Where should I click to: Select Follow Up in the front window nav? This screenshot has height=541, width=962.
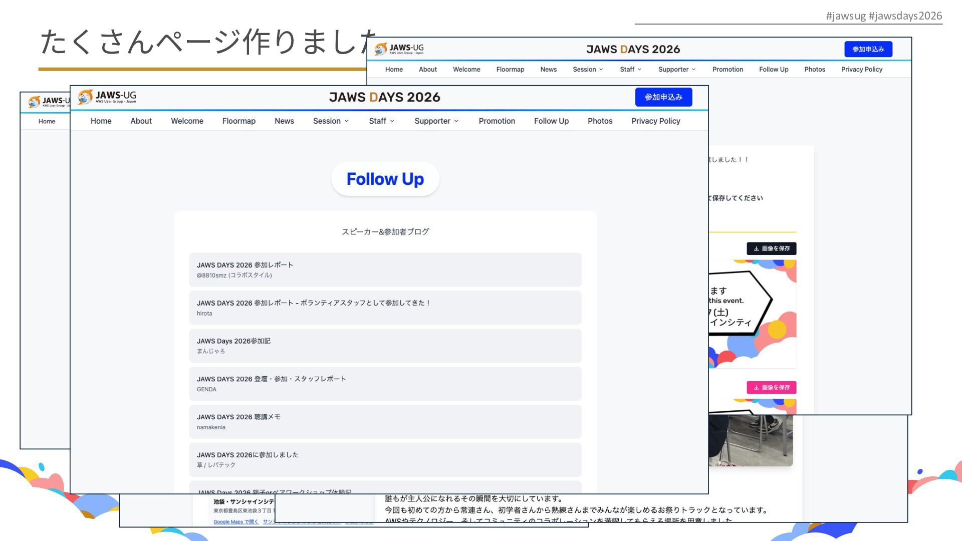551,121
